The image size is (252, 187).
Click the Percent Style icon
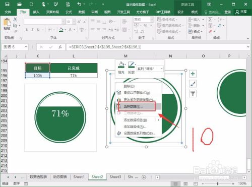click(x=146, y=26)
